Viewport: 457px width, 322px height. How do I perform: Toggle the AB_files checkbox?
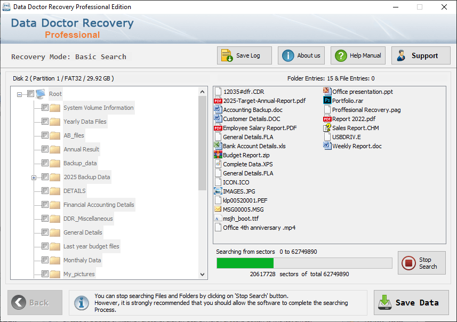click(45, 135)
